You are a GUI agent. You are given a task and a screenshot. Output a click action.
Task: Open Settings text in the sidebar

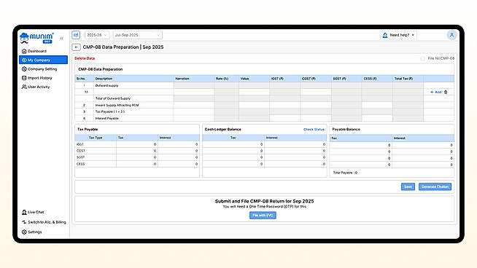pyautogui.click(x=35, y=232)
